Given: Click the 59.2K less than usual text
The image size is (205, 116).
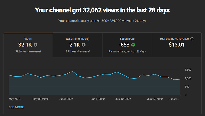Looking at the screenshot, I should click(28, 51).
